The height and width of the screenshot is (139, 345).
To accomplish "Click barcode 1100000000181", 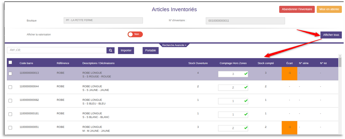I will pyautogui.click(x=29, y=114).
